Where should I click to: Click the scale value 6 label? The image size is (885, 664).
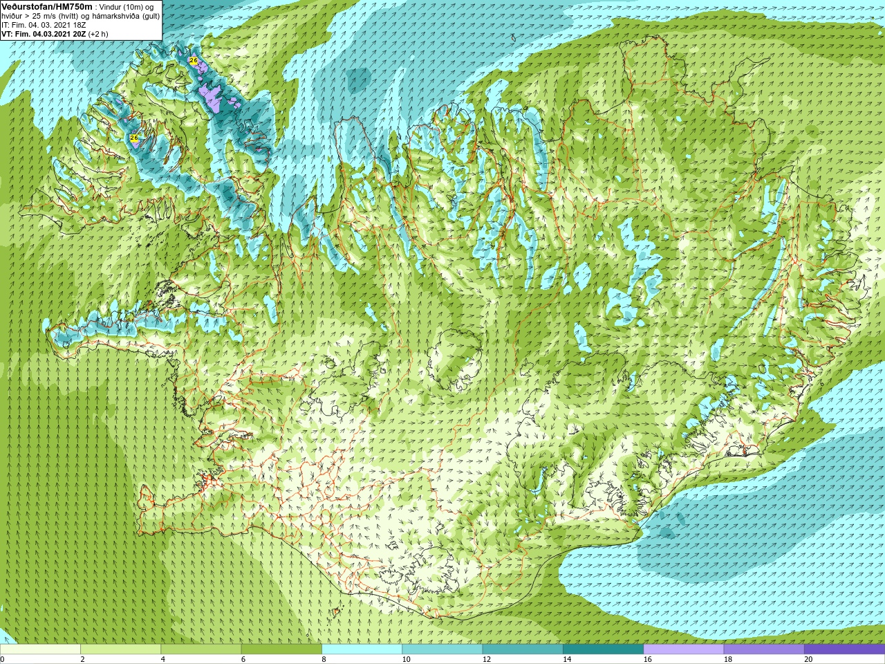(243, 659)
